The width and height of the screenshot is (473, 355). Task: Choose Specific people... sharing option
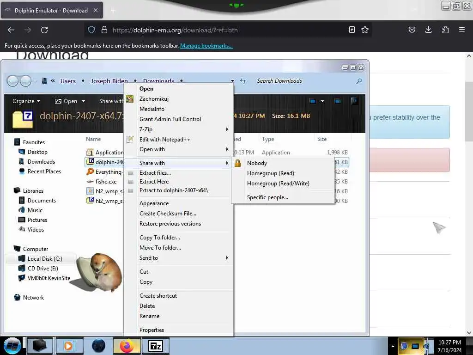click(283, 197)
